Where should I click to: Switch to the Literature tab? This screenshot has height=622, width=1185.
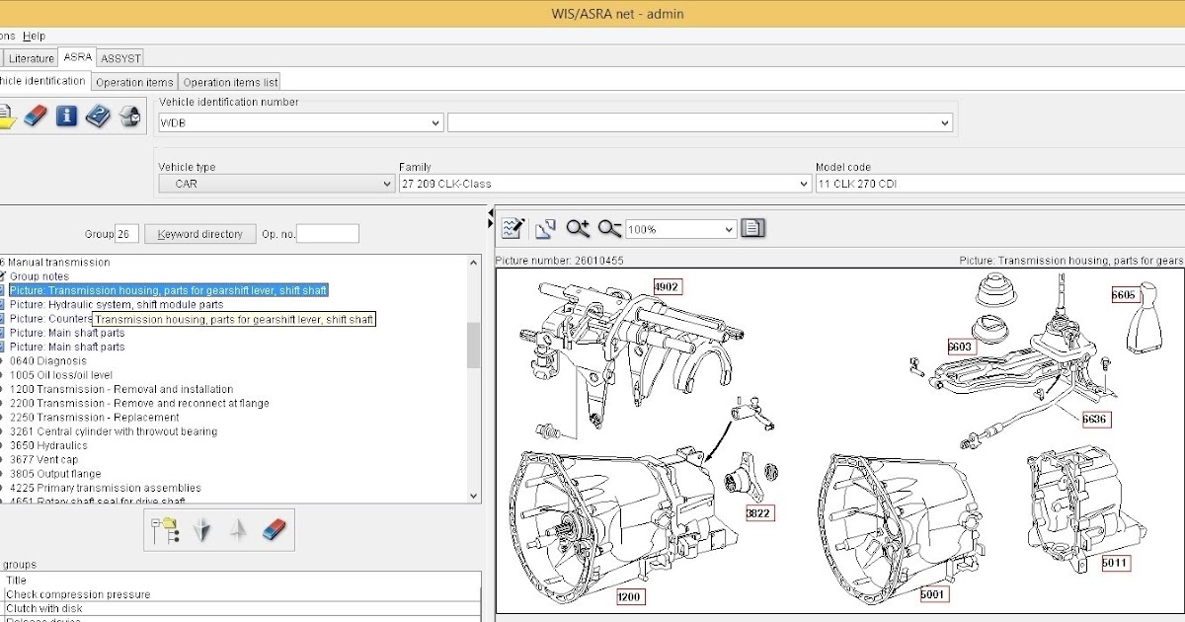click(32, 58)
